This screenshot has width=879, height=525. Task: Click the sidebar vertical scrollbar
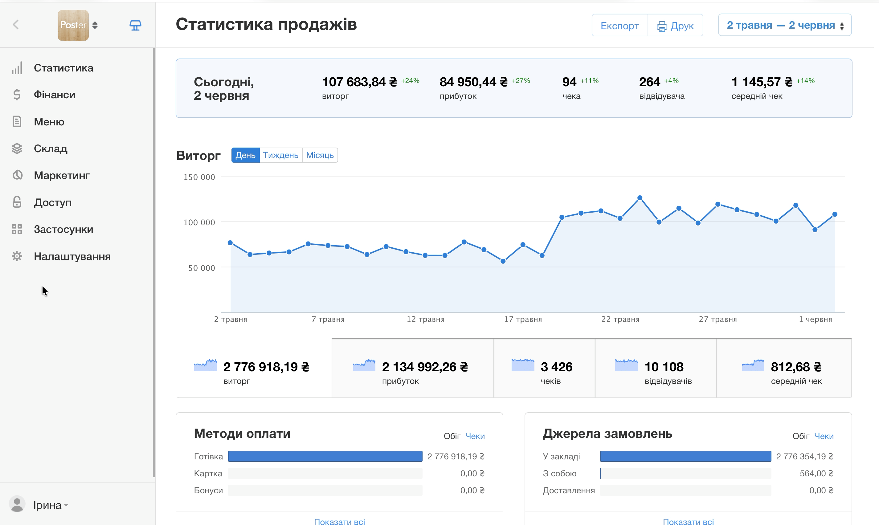154,262
